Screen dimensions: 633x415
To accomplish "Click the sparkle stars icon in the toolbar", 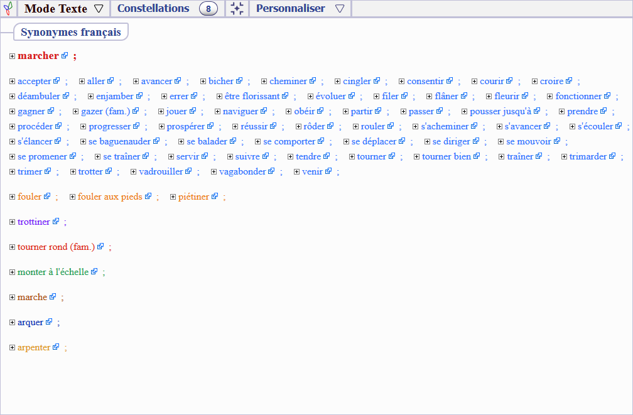I will 237,9.
